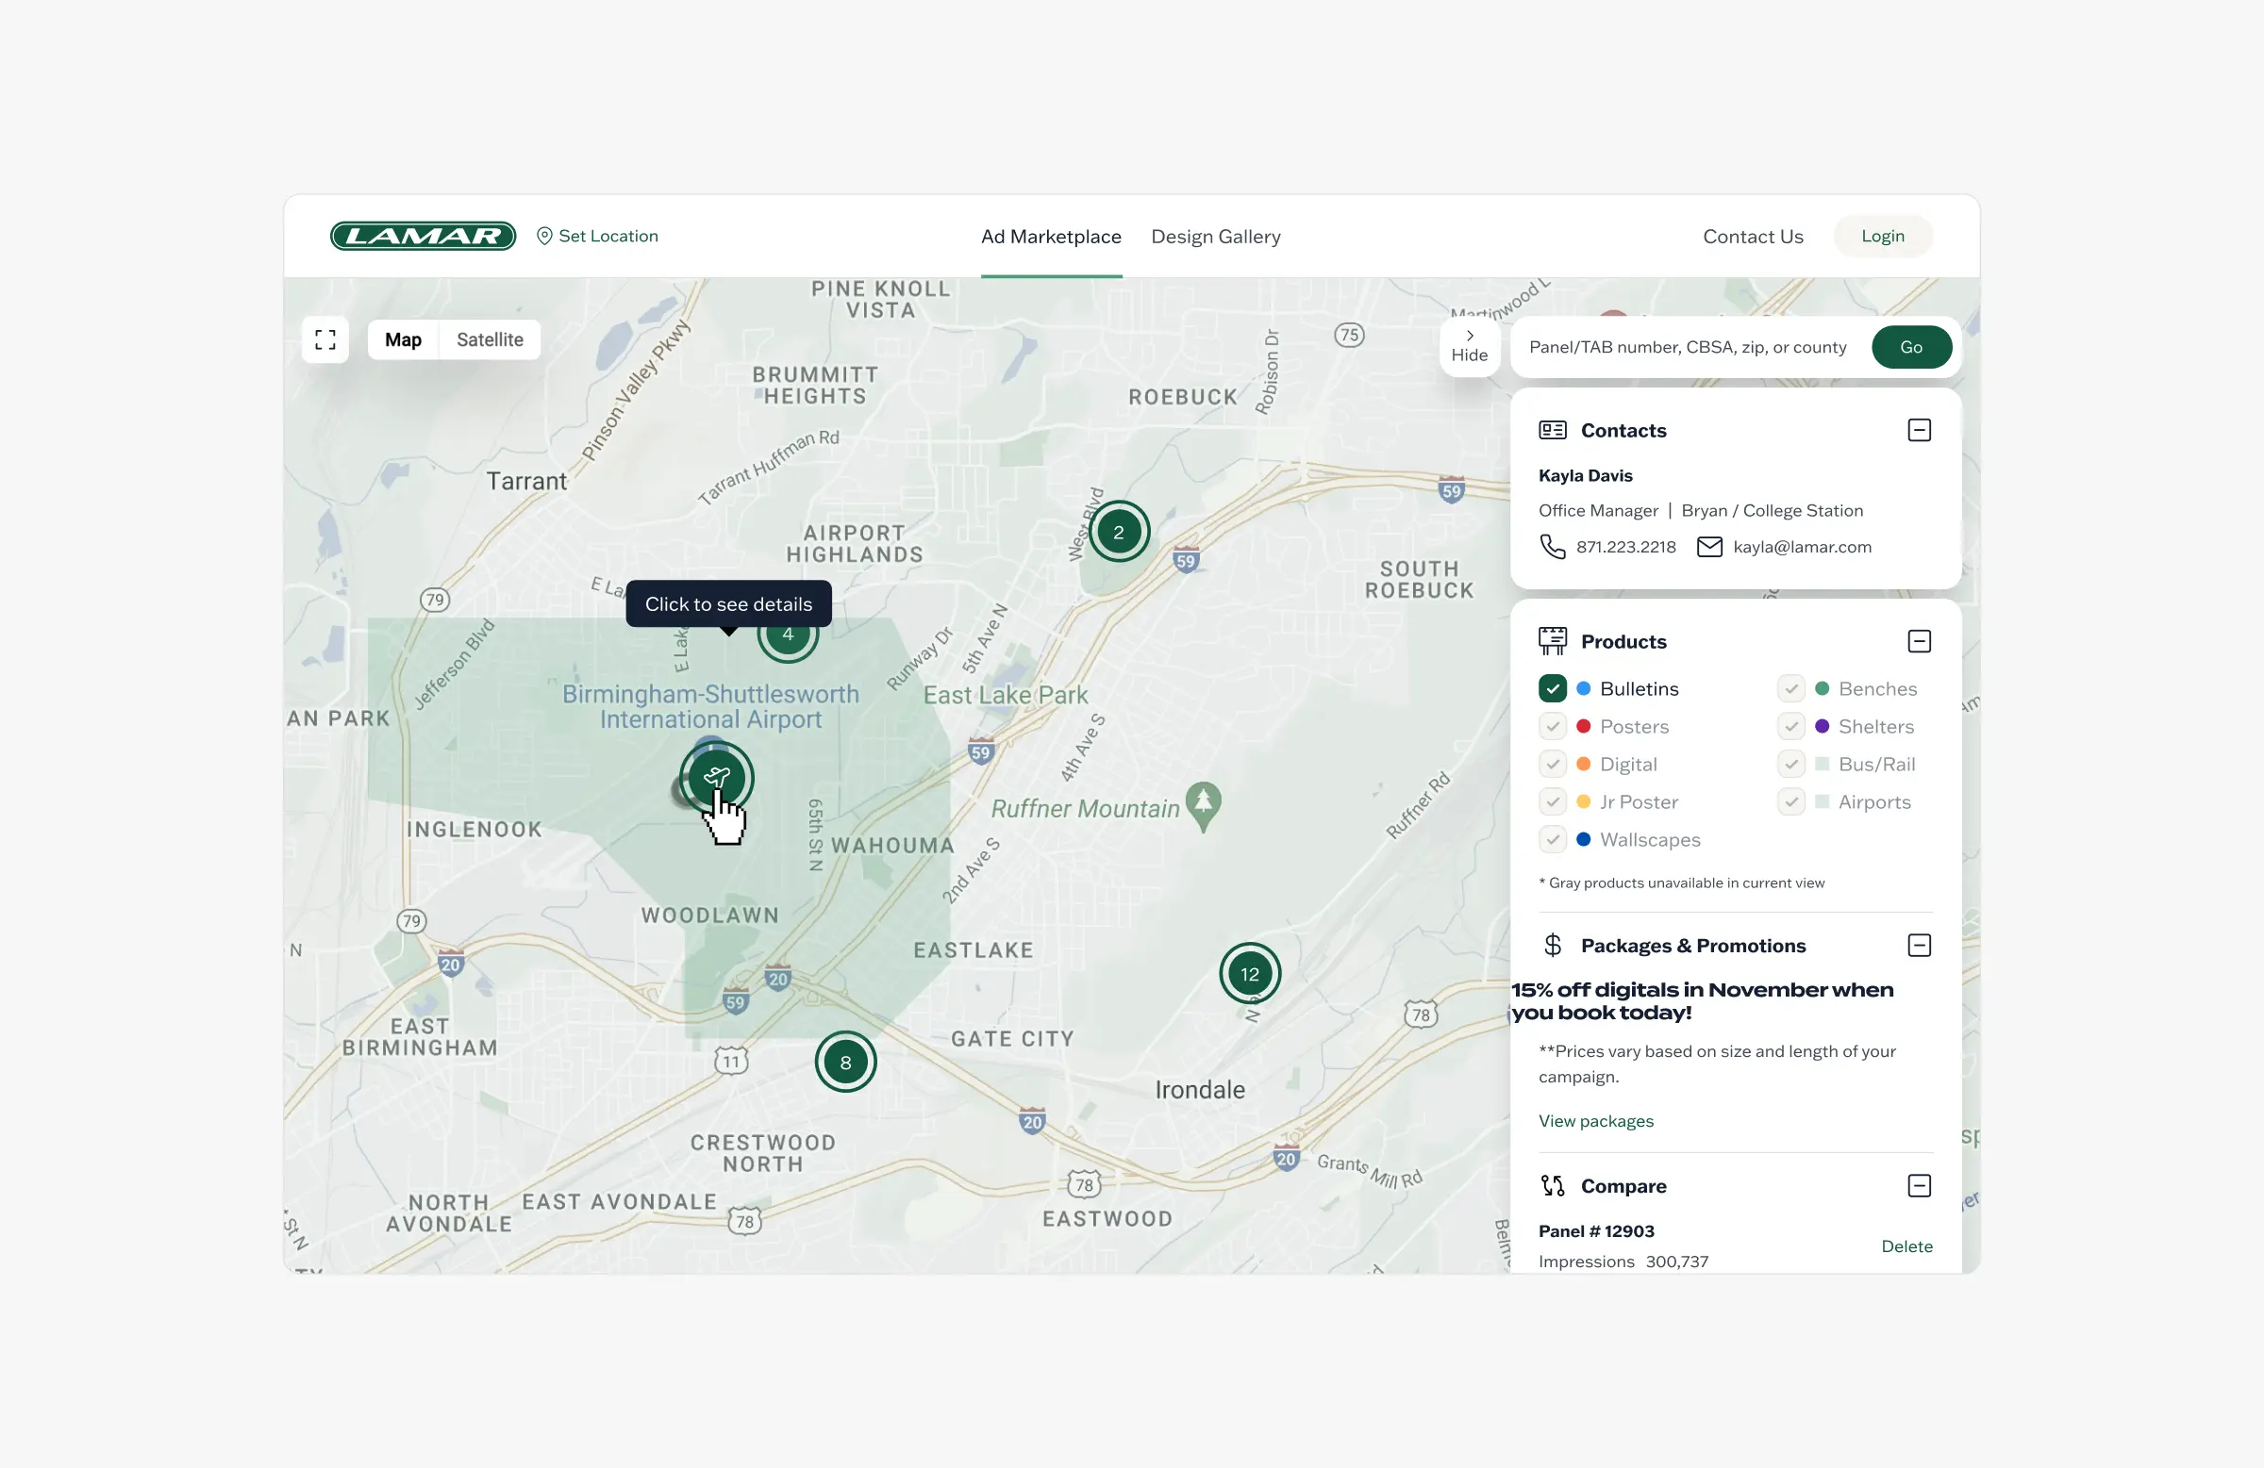
Task: Click the Ruffner Mountain park pin
Action: 1204,803
